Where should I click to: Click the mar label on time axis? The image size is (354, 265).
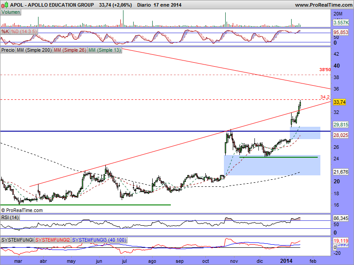point(18,261)
